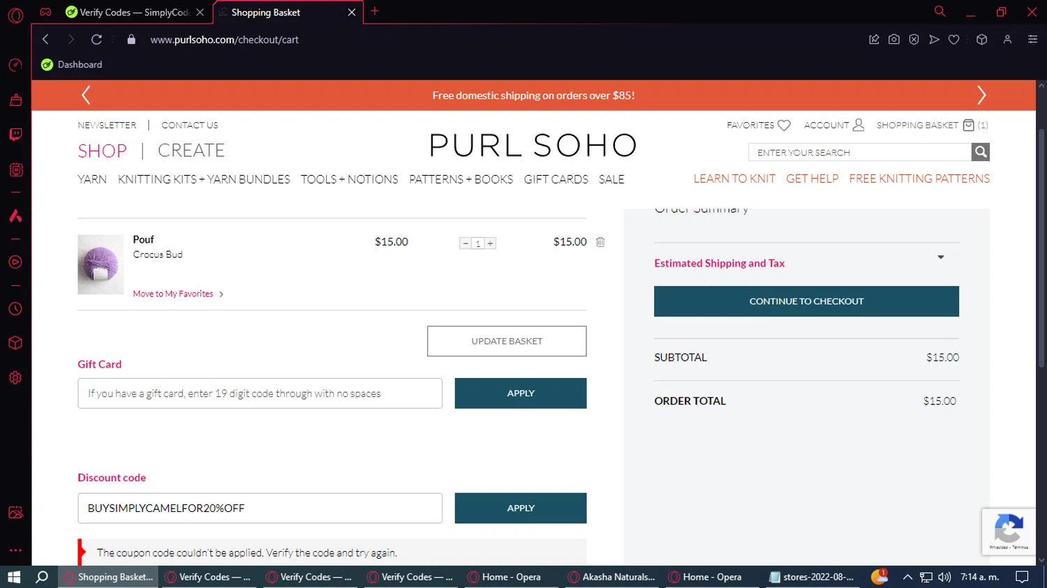The image size is (1047, 588).
Task: Open Learn to Knit link
Action: point(734,179)
